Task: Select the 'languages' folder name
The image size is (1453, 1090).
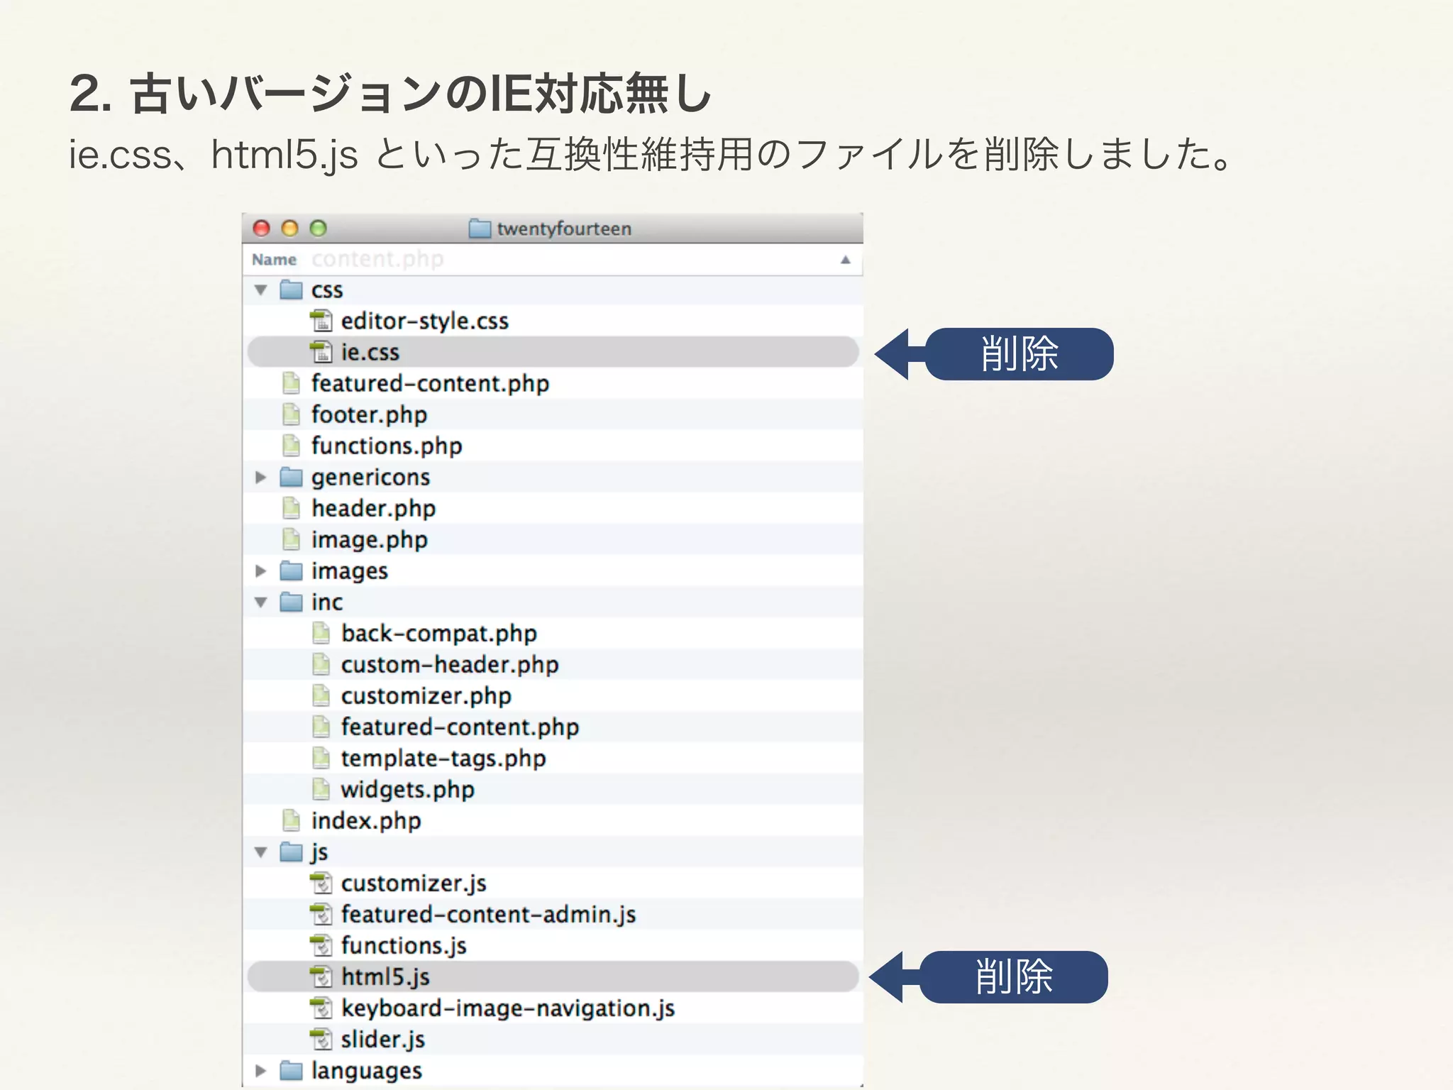Action: click(367, 1072)
